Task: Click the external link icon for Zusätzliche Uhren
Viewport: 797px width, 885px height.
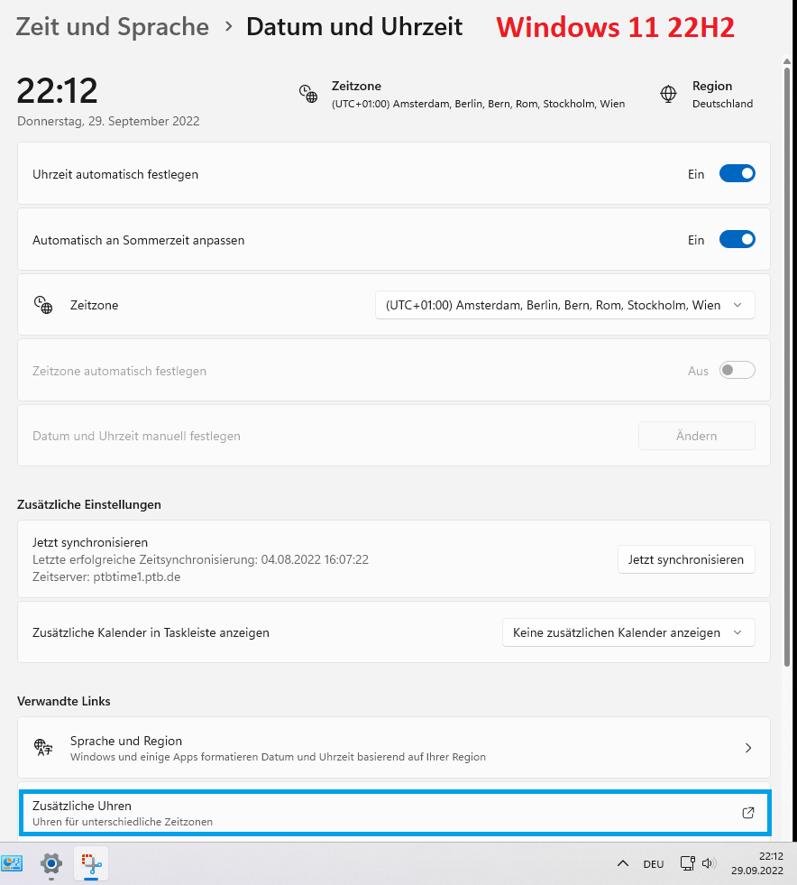Action: tap(748, 813)
